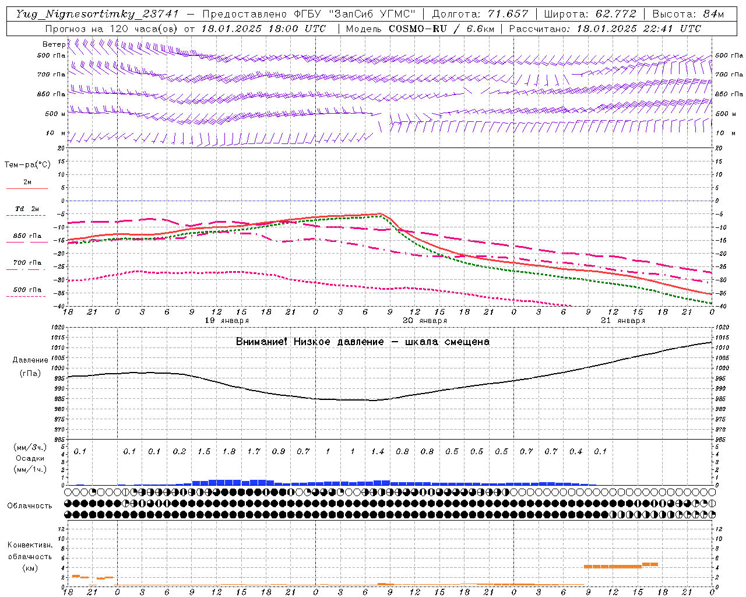
Task: Click the Облачность cloud cover label
Action: (x=30, y=505)
